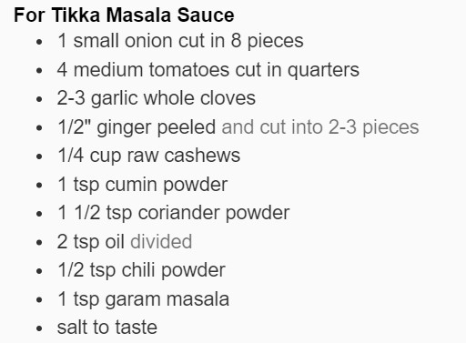Click the bullet beside the coriander powder item
466x343 pixels.
tap(39, 214)
